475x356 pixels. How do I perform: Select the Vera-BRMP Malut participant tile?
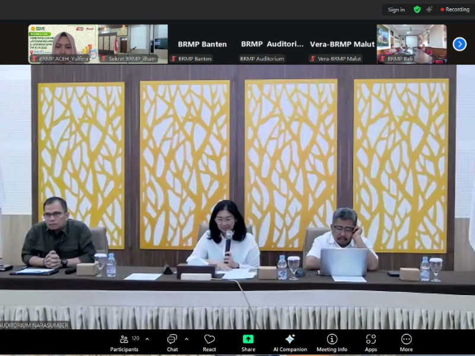(342, 44)
